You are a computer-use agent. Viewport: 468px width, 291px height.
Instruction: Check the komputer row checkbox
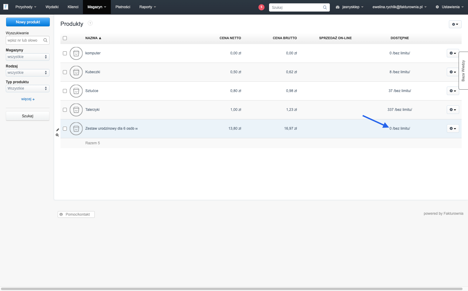point(65,53)
